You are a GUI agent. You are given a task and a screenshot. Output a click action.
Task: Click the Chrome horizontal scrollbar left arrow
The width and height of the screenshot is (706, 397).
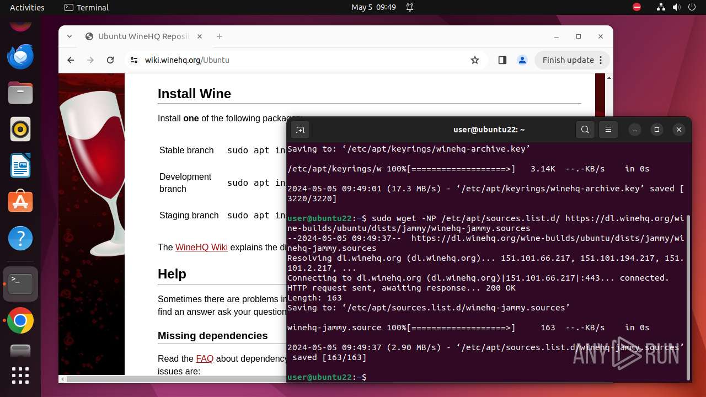63,379
